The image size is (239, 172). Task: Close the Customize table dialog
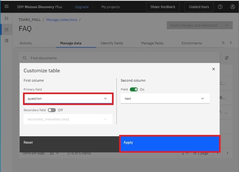[x=213, y=69]
